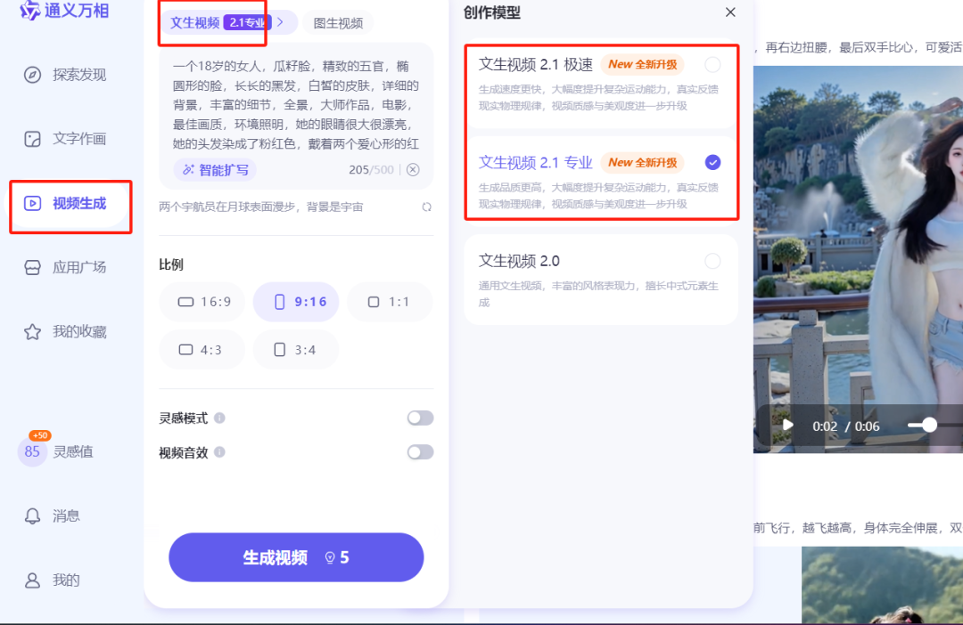Go to 应用广场 via sidebar icon
The image size is (963, 625).
coord(67,267)
